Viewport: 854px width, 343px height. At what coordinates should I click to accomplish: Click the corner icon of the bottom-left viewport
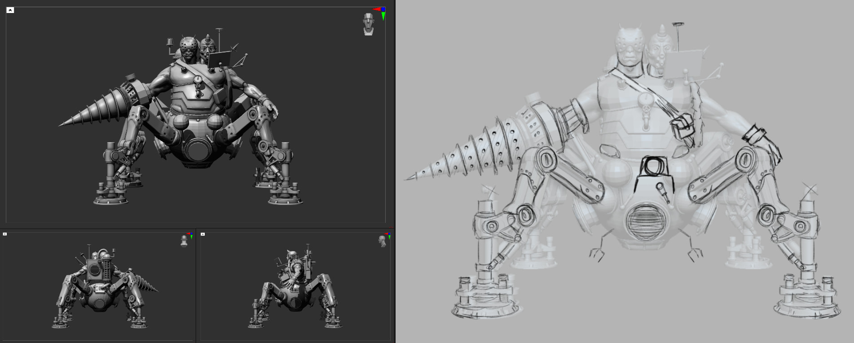(x=5, y=234)
